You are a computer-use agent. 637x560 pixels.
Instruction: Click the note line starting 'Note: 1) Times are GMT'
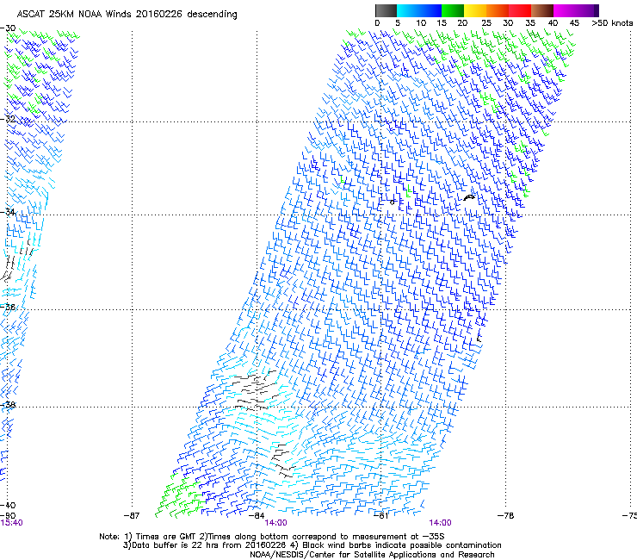click(x=272, y=537)
